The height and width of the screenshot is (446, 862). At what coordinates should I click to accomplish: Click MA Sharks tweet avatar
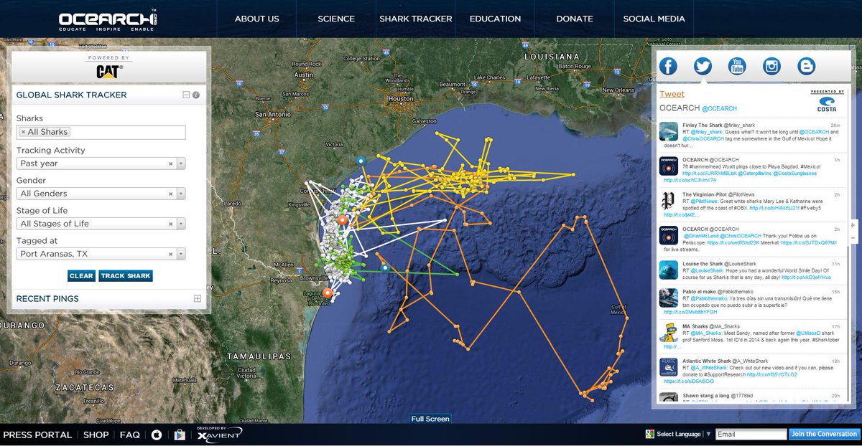point(668,333)
